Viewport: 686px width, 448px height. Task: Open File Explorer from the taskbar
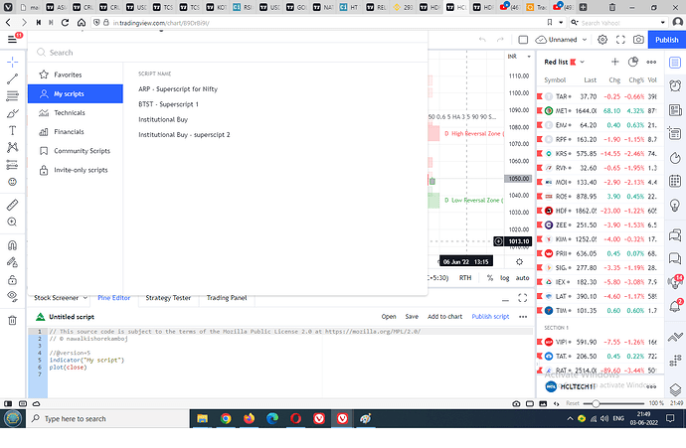pyautogui.click(x=202, y=419)
